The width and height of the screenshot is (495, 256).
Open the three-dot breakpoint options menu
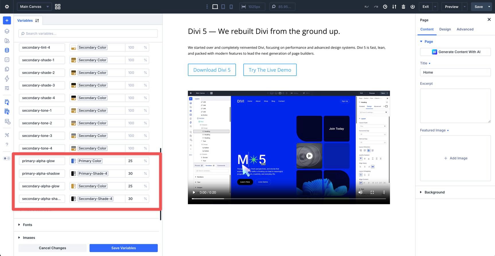point(207,7)
